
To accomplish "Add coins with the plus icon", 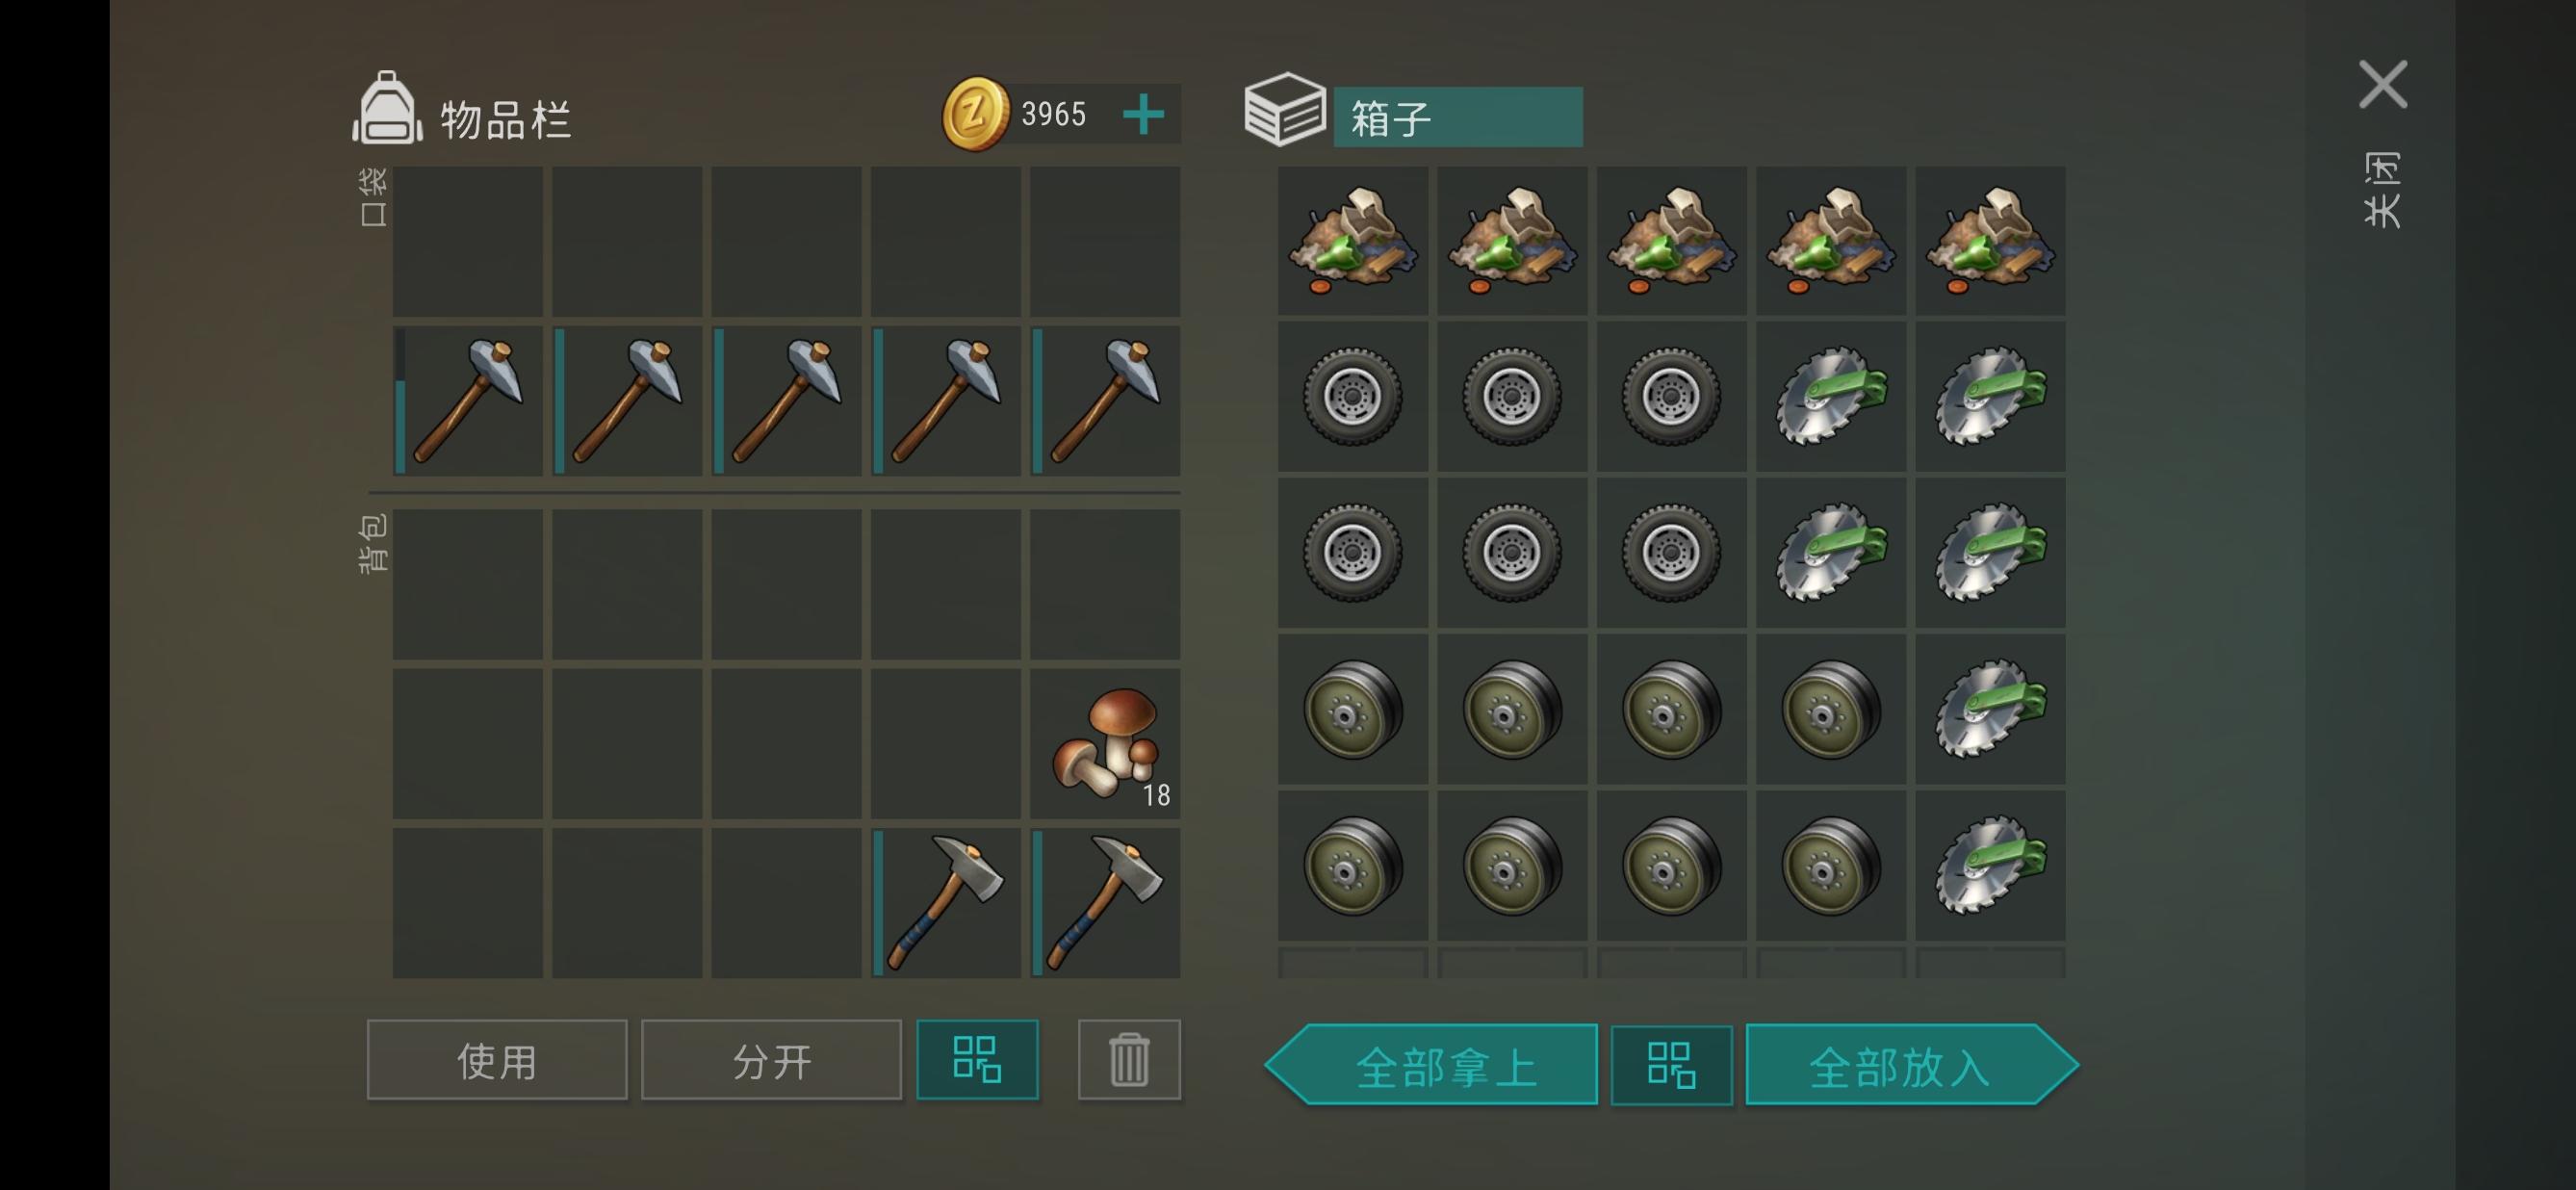I will click(x=1143, y=114).
